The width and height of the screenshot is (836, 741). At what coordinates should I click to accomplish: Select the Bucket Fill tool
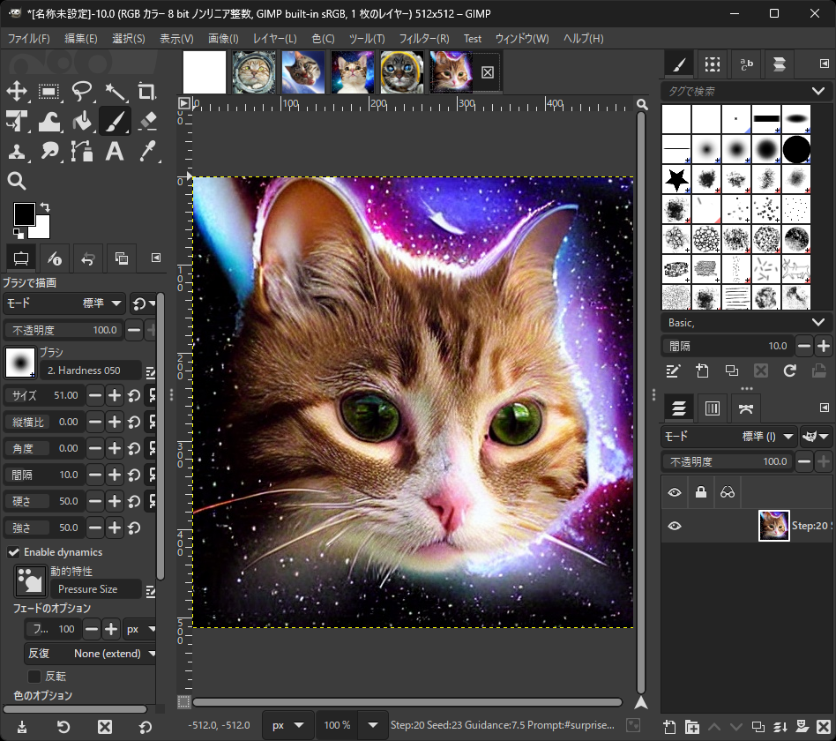click(82, 121)
